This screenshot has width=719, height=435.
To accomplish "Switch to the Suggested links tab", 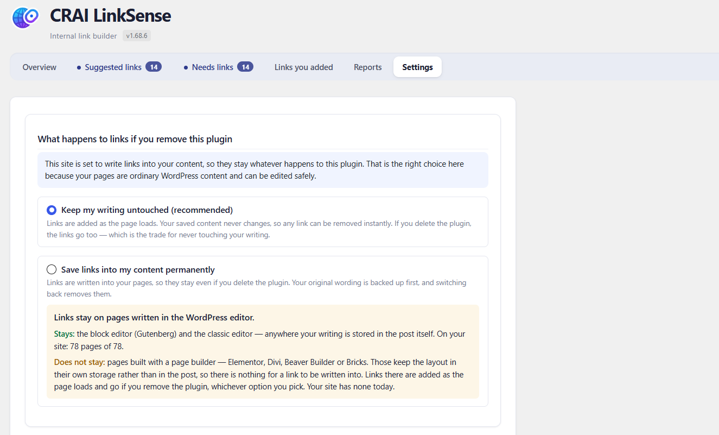I will point(119,67).
